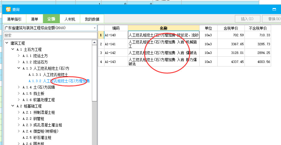
Task: Select A.2.3 成孔混凝土灌注桩 tree label
Action: [42, 125]
